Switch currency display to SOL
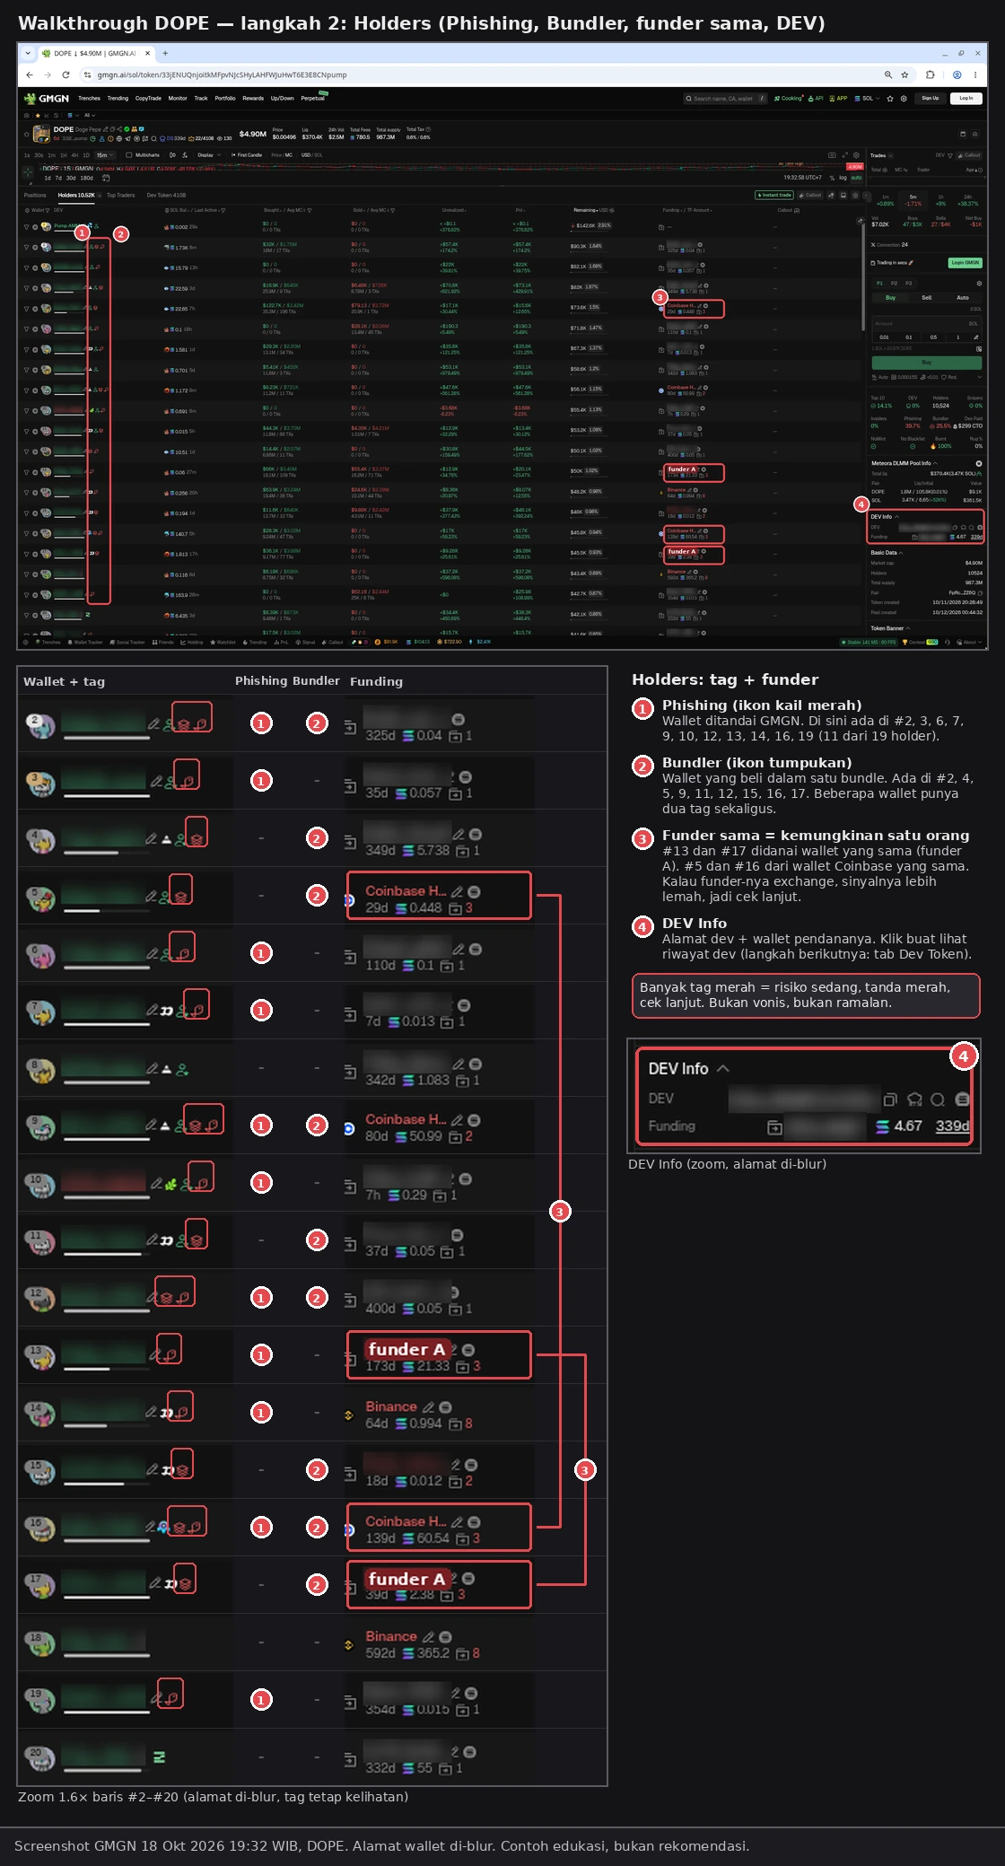1005x1866 pixels. tap(319, 155)
